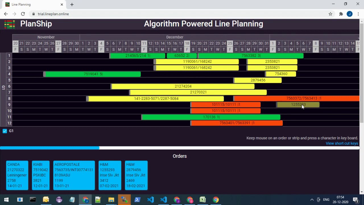The width and height of the screenshot is (364, 205).
Task: Click the G1 vertical group label
Action: tap(3, 87)
